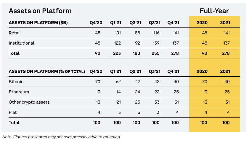Select the Ethereum row label
Screen dimensions: 246x145
[19, 92]
